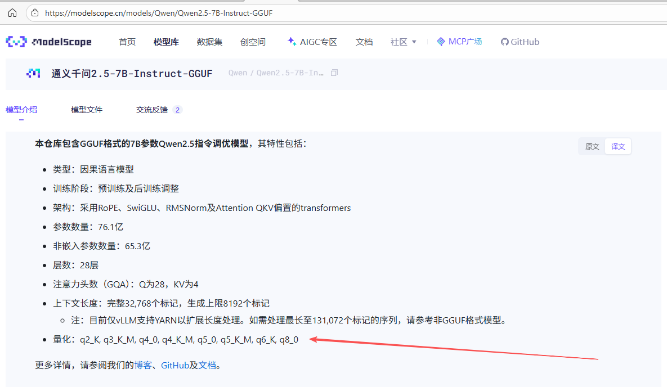Toggle to 译文 translated text
Viewport: 667px width, 387px height.
coord(618,146)
